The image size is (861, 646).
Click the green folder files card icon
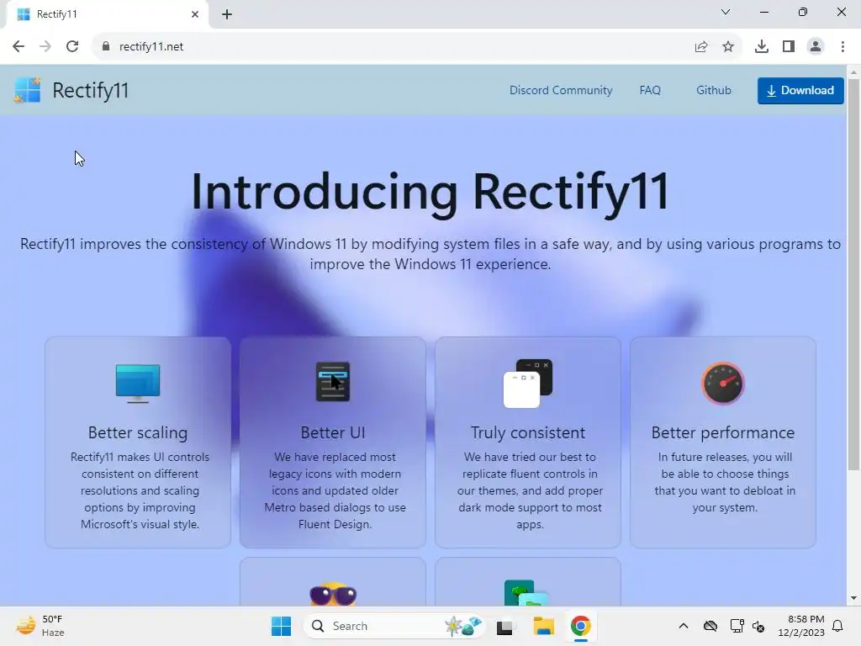[526, 593]
